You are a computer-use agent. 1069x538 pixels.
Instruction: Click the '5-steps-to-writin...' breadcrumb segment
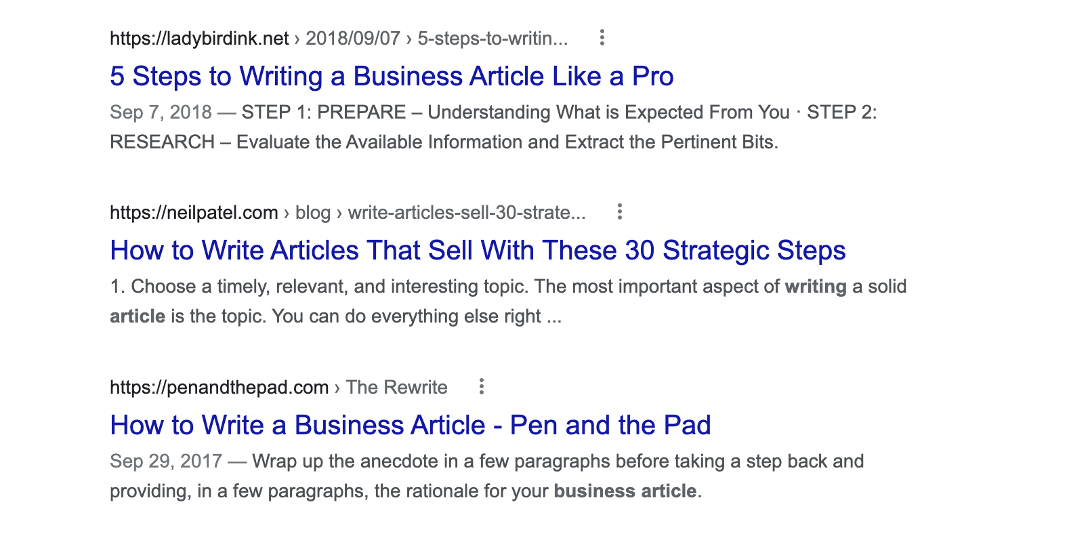coord(492,39)
